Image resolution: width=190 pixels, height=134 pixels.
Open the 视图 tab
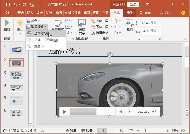tap(96, 13)
